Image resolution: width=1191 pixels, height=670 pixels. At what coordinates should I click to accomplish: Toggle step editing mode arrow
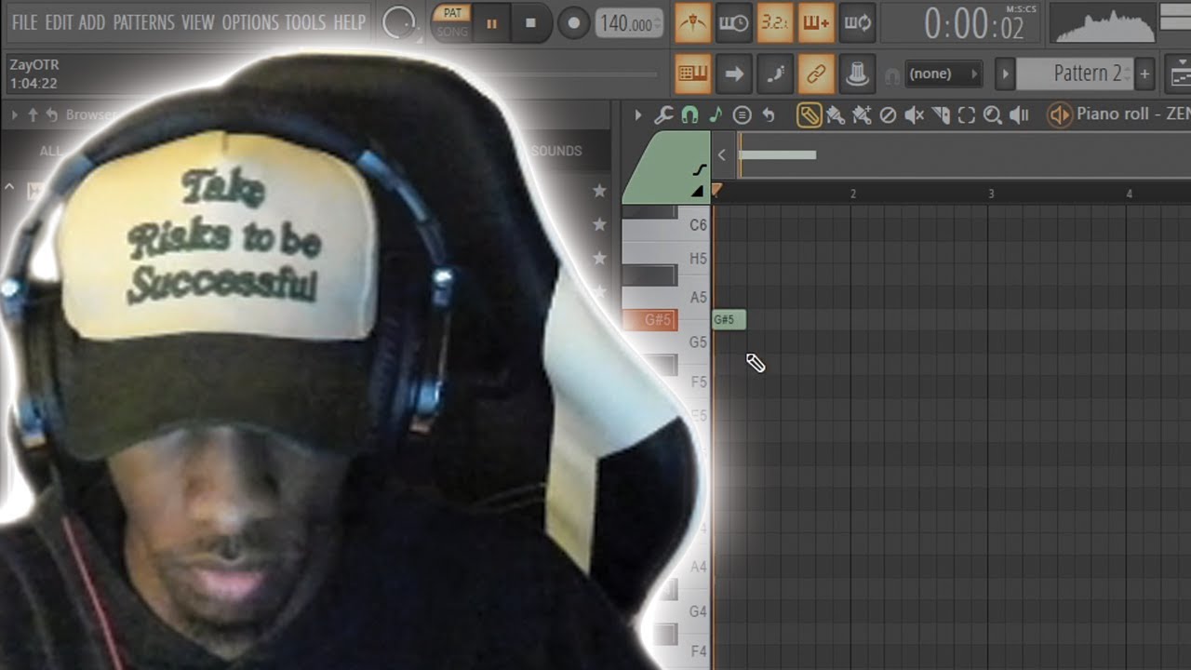point(733,74)
